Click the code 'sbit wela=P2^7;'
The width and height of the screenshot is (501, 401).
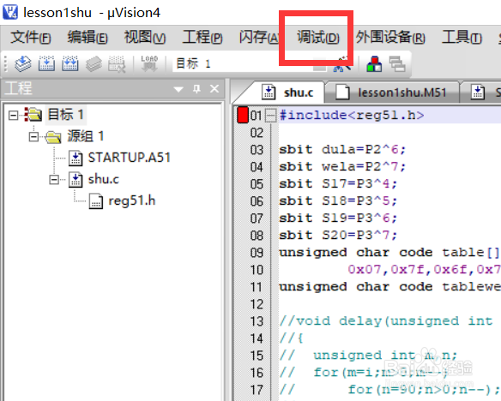tap(342, 166)
